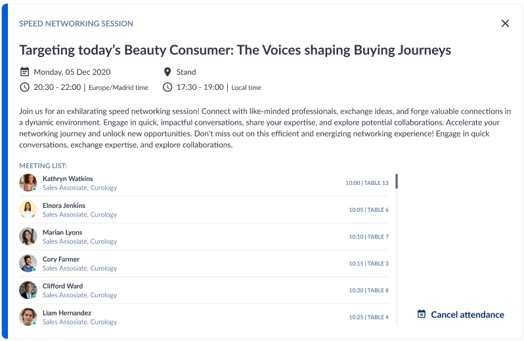524x341 pixels.
Task: Click Kathryn Watkins' profile avatar
Action: click(x=28, y=183)
